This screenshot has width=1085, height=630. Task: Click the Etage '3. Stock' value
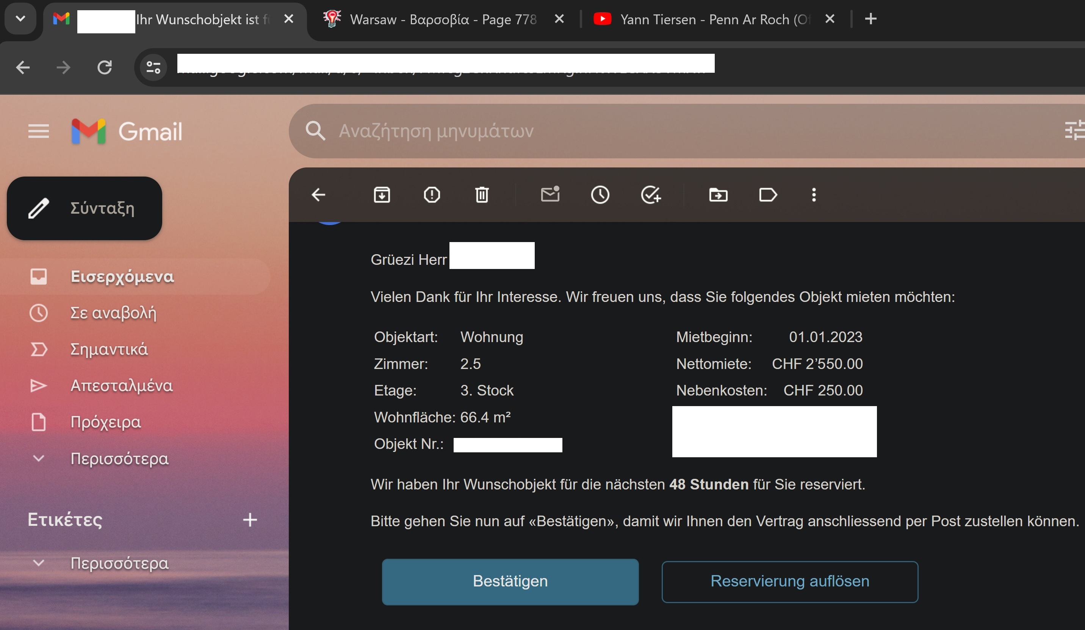(x=487, y=390)
